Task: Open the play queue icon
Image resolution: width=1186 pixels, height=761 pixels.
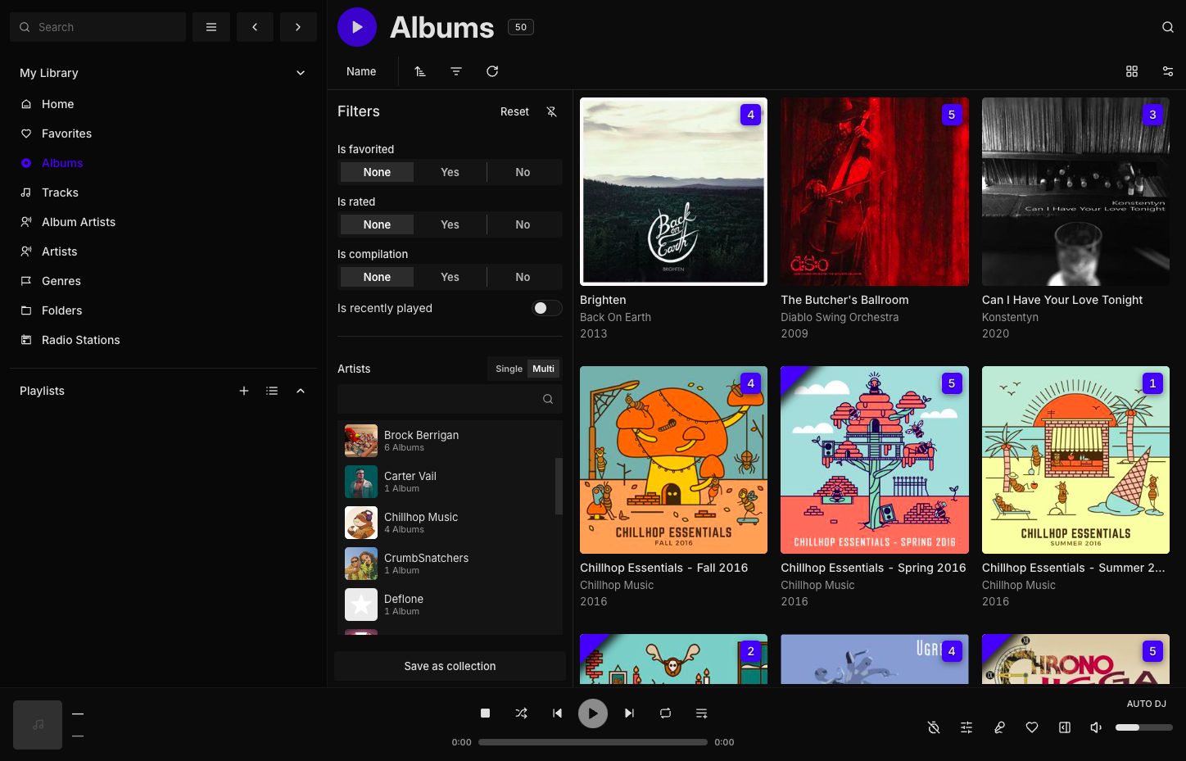Action: point(701,713)
